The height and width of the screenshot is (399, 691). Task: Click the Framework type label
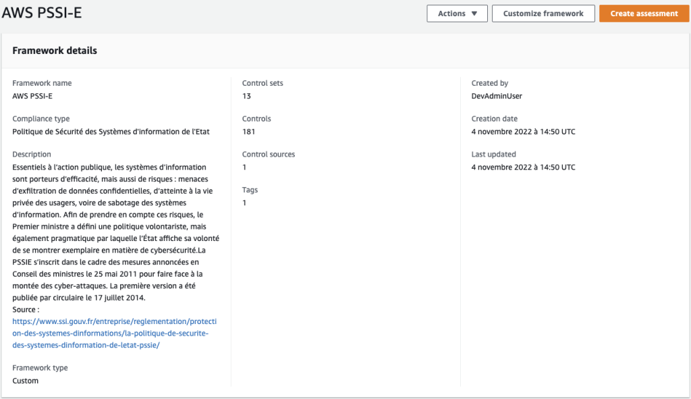40,368
